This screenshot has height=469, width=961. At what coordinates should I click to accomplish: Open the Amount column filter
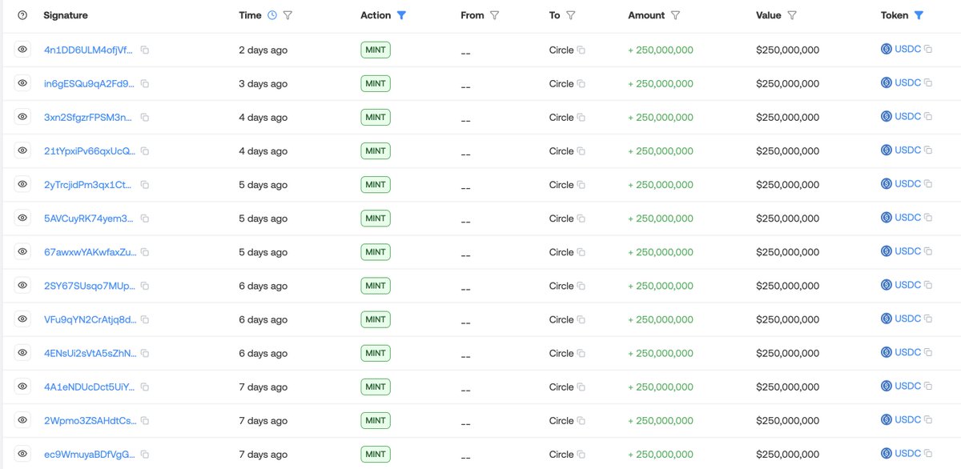pyautogui.click(x=676, y=15)
